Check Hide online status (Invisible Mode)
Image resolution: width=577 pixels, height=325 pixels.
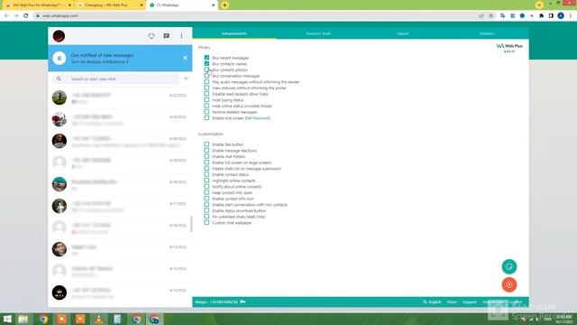206,106
